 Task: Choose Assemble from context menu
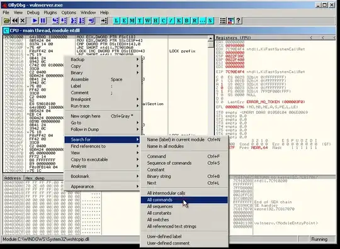[103, 79]
